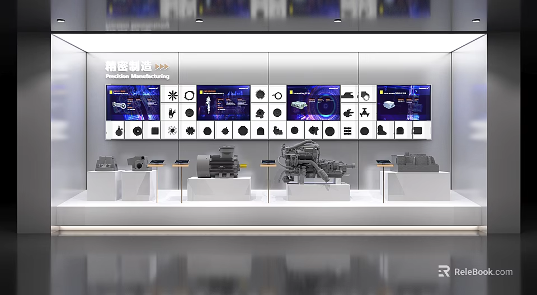Click the ring clamp with handle tile

click(277, 94)
